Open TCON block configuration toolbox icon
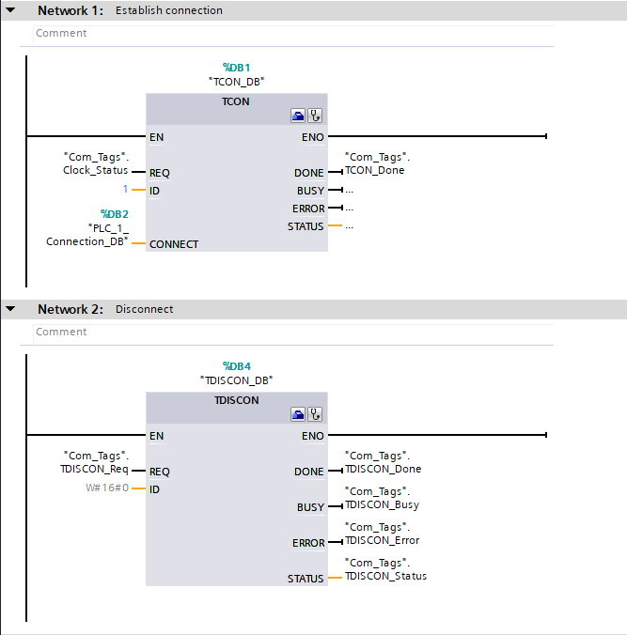The width and height of the screenshot is (627, 635). 298,116
